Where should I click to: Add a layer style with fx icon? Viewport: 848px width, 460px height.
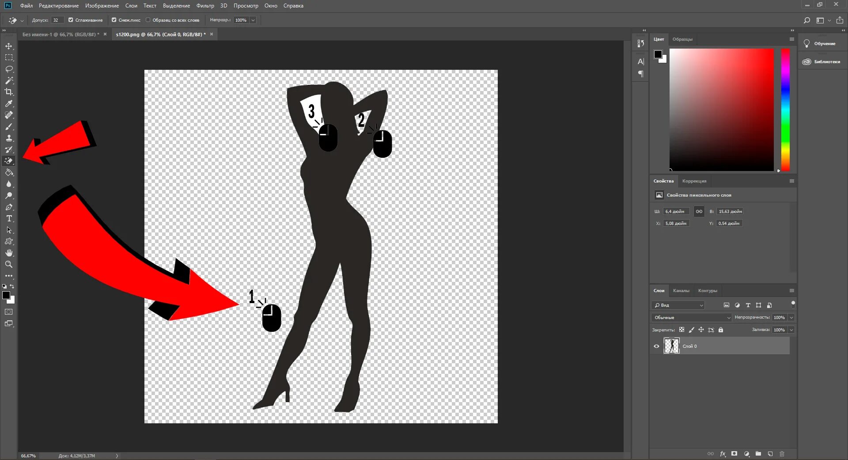point(723,454)
